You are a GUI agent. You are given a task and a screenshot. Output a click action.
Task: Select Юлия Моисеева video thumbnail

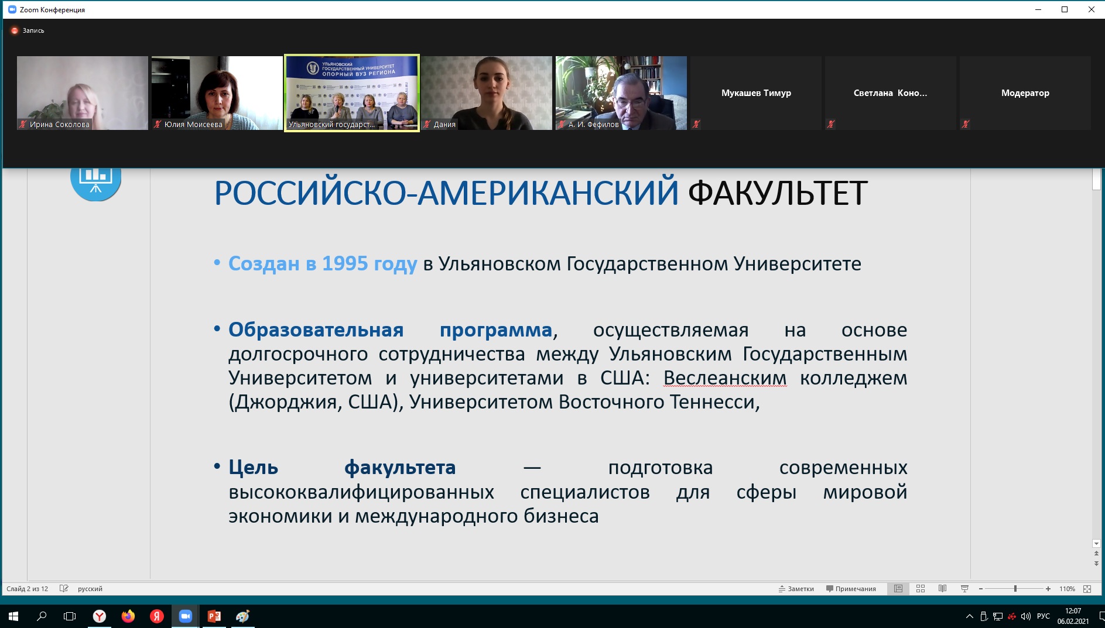coord(217,93)
